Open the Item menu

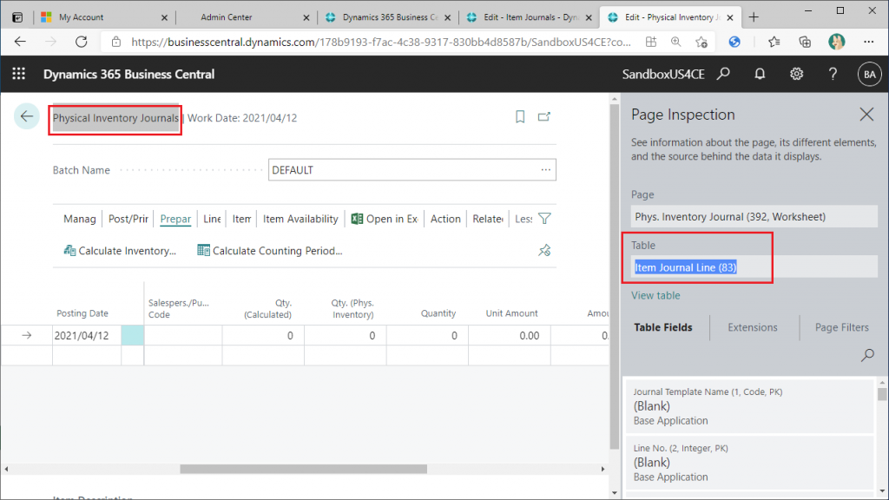(x=241, y=219)
